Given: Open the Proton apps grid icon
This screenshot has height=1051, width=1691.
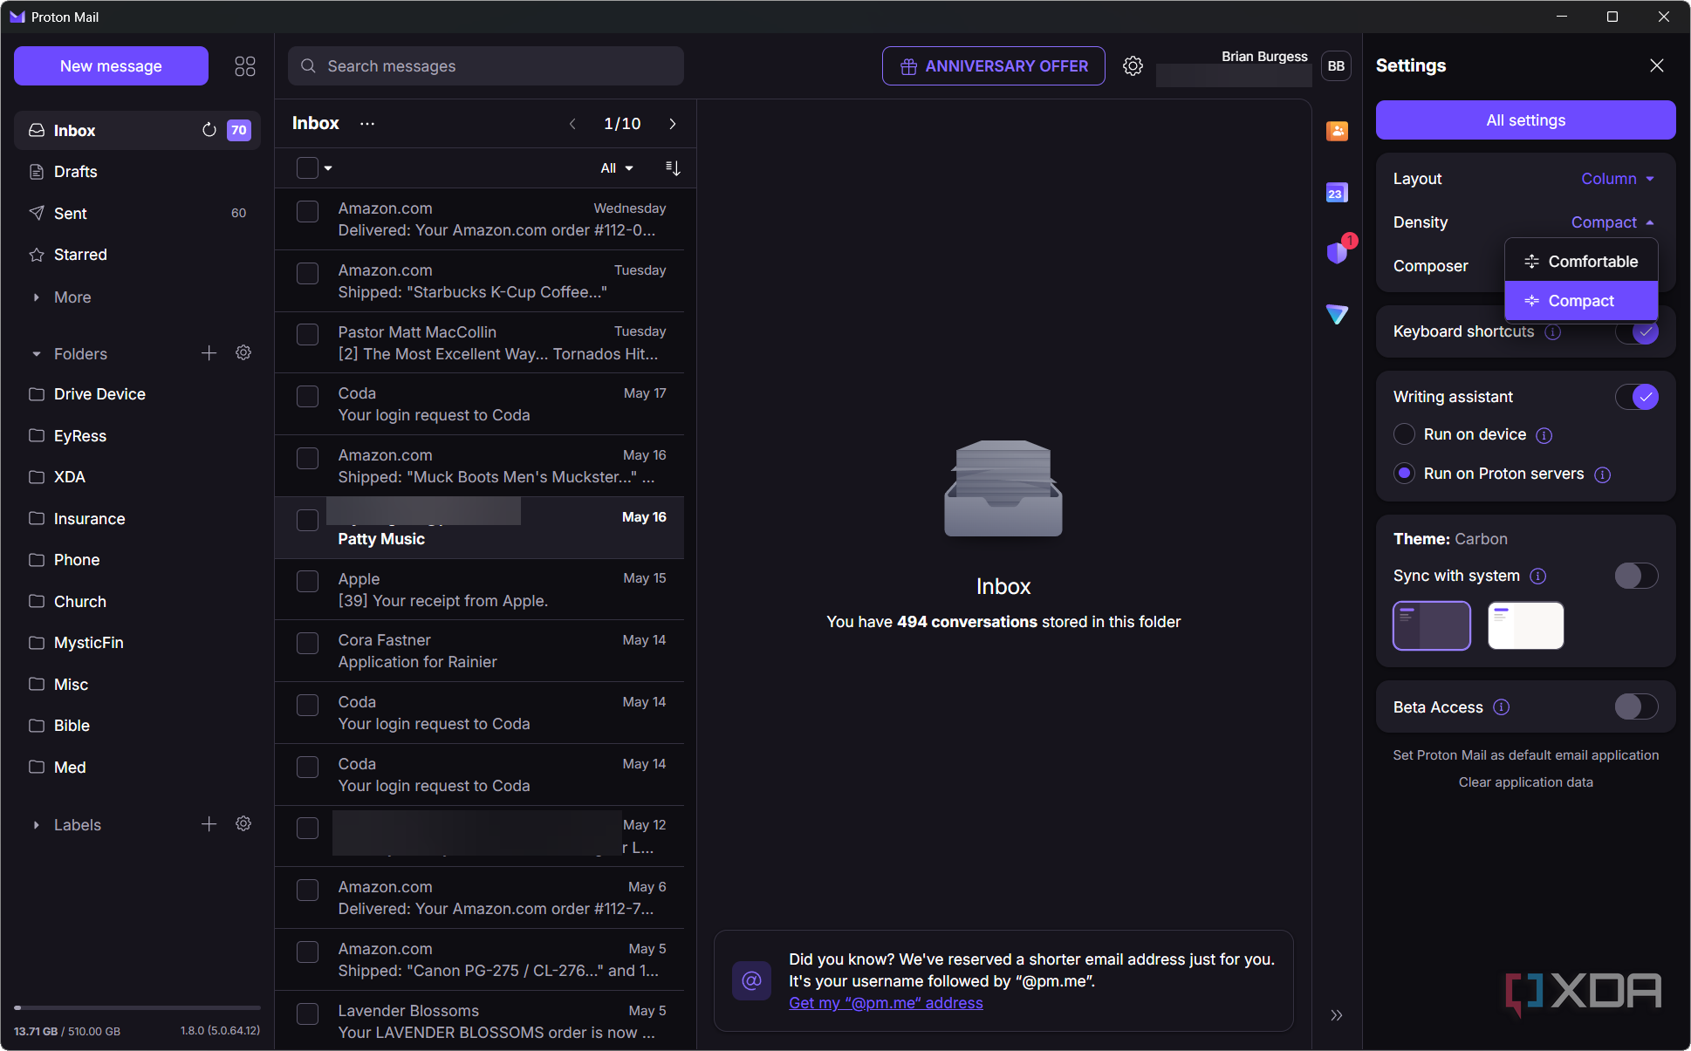Looking at the screenshot, I should [245, 66].
